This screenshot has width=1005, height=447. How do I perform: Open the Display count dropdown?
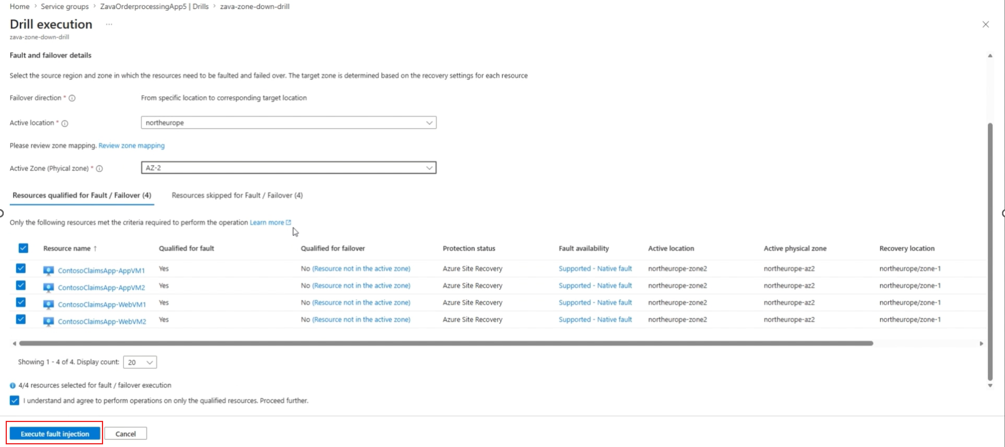pos(140,363)
